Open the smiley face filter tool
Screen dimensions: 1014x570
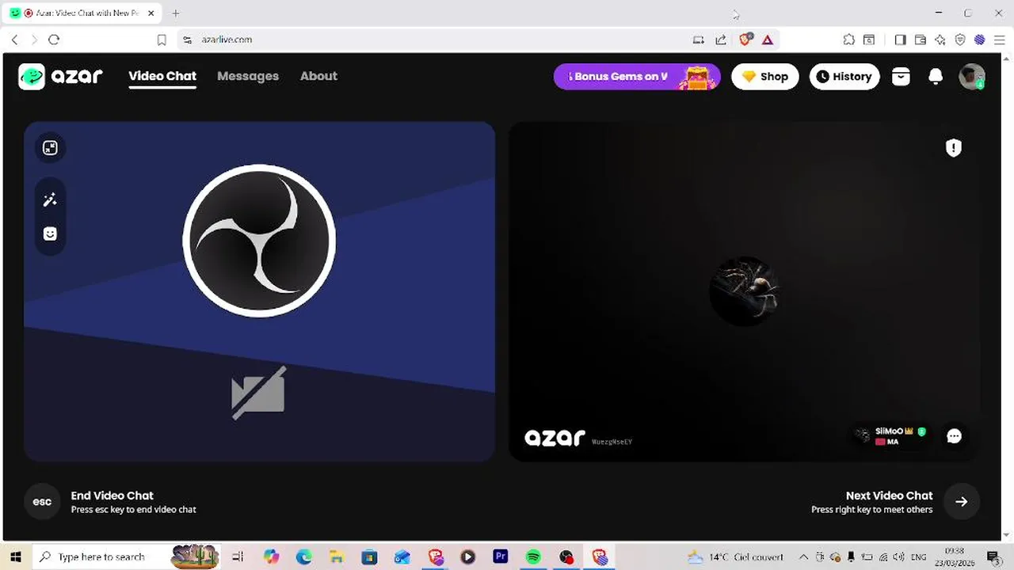coord(50,234)
